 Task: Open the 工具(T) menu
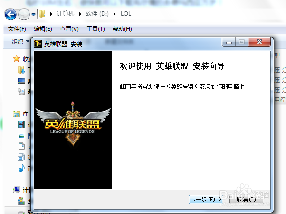(x=95, y=29)
